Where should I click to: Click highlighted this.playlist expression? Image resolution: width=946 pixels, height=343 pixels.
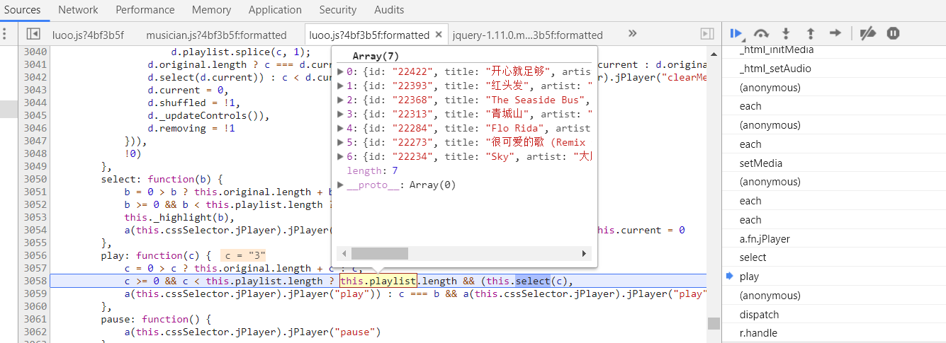click(x=378, y=281)
